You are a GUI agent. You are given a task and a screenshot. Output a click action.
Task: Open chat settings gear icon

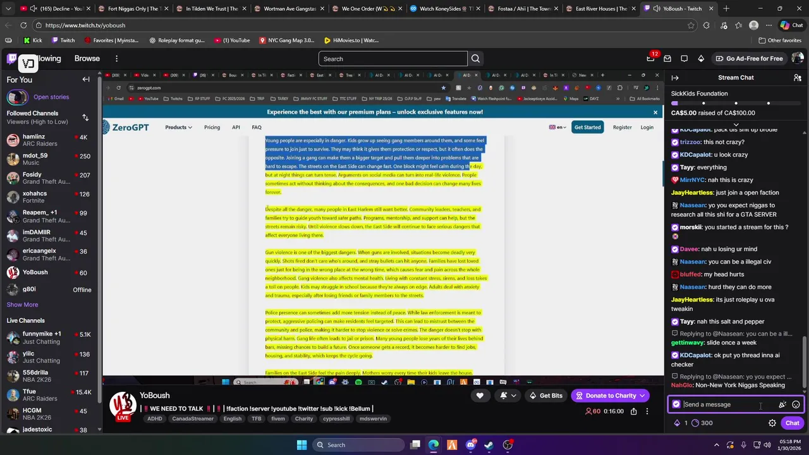pyautogui.click(x=772, y=423)
